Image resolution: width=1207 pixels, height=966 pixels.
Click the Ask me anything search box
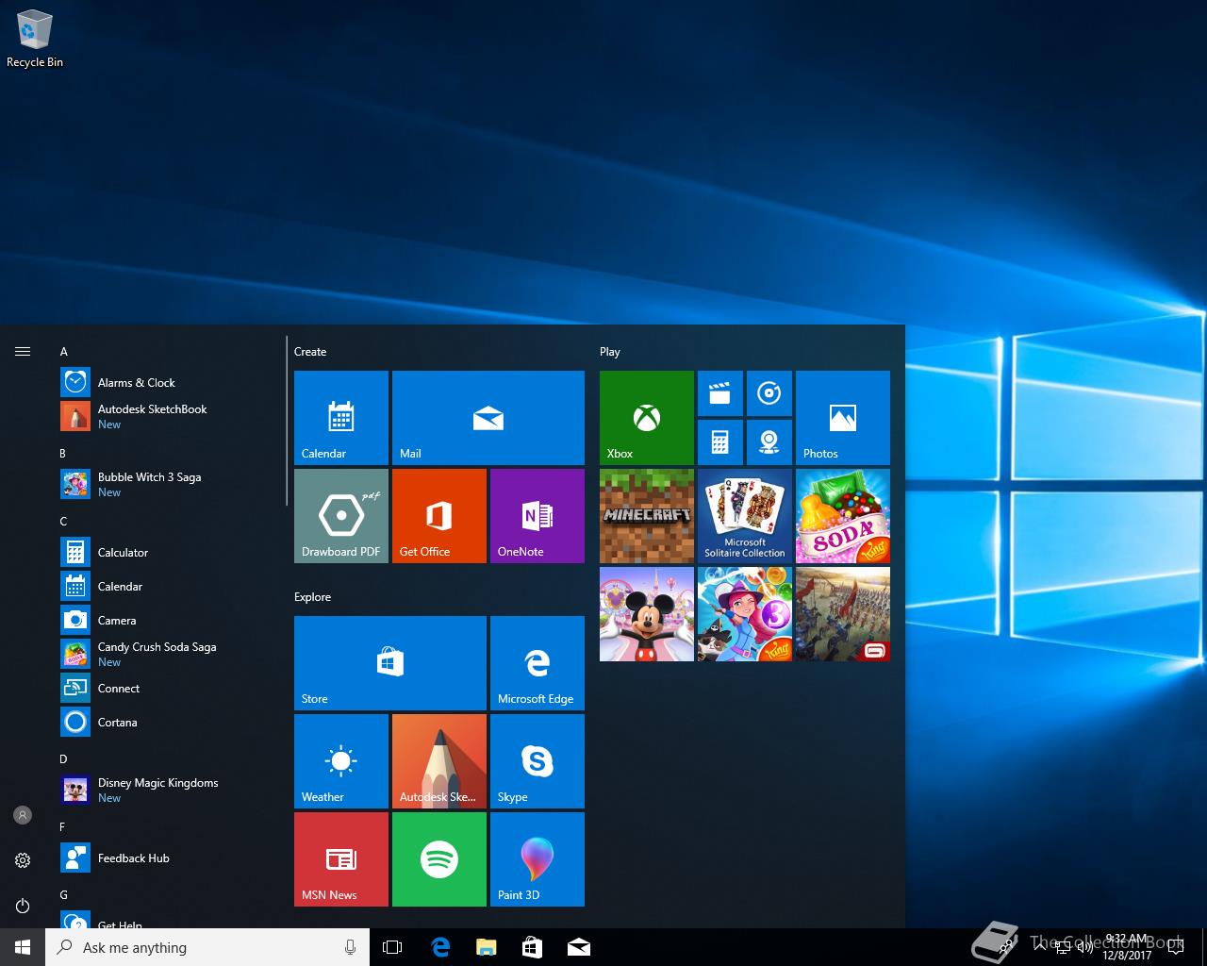(x=207, y=947)
